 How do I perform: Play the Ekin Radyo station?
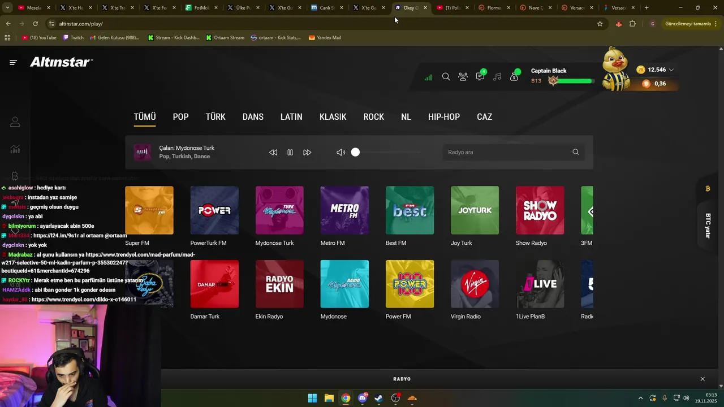(279, 284)
